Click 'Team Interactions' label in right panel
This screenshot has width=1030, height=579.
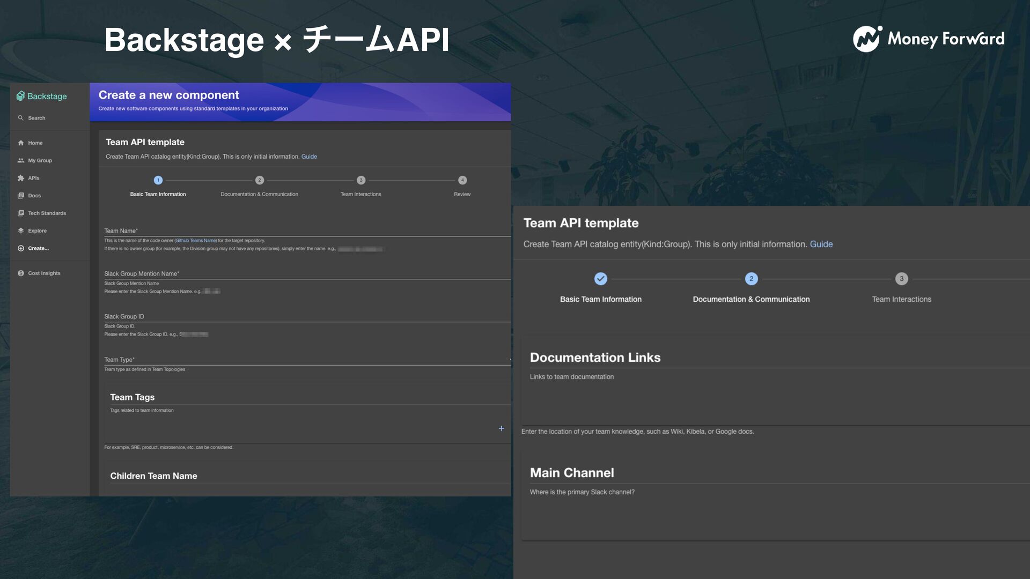pos(902,299)
